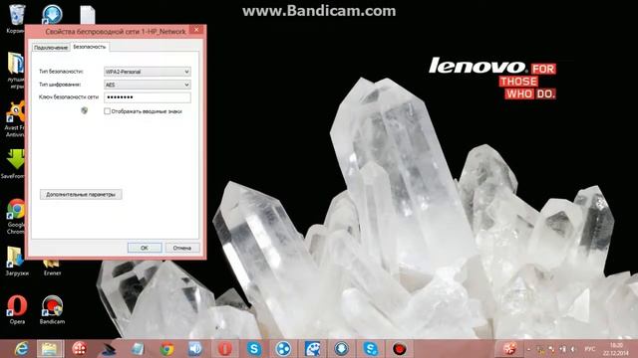
Task: Click the Дополнительные параметры button
Action: point(81,195)
